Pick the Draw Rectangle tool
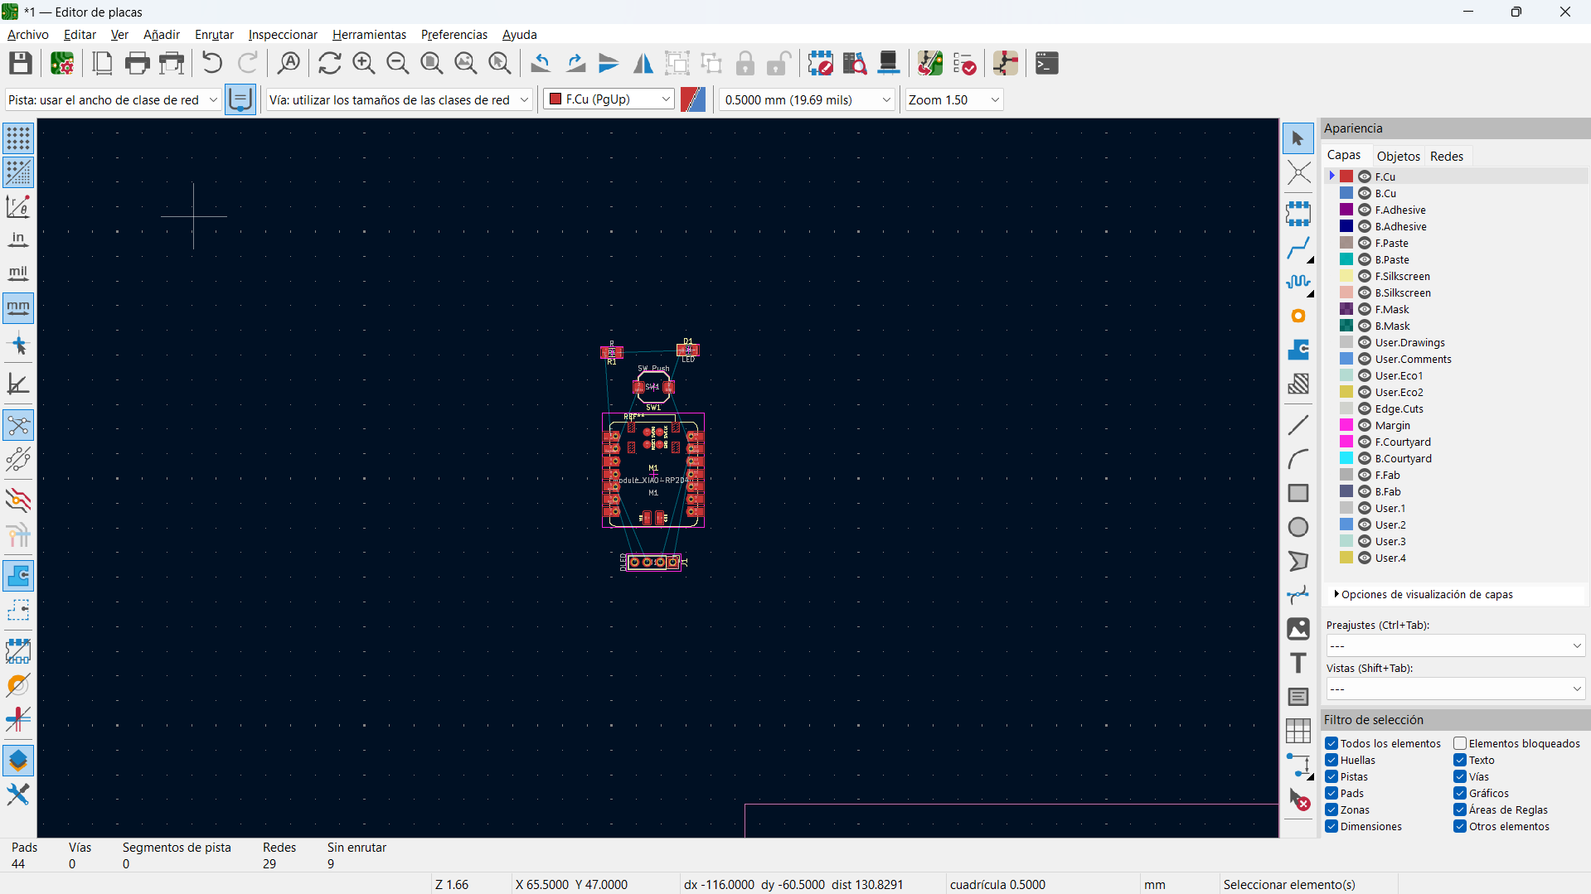 1298,493
